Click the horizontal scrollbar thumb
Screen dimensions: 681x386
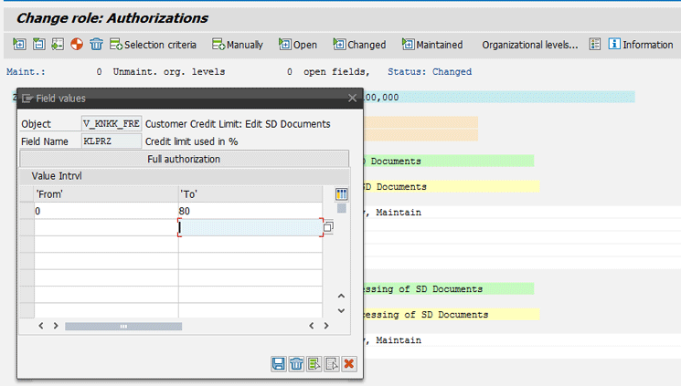(123, 326)
